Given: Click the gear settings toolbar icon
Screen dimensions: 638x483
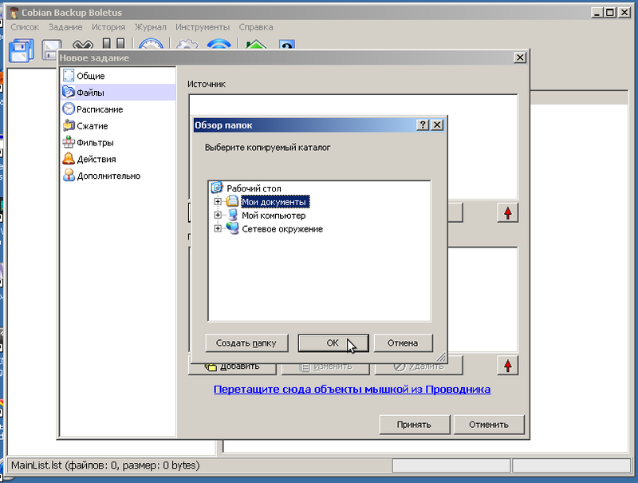Looking at the screenshot, I should pos(187,46).
